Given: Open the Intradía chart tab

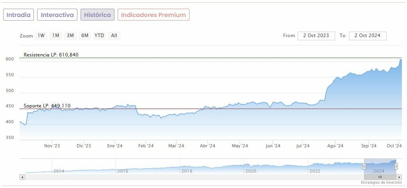Looking at the screenshot, I should point(19,15).
